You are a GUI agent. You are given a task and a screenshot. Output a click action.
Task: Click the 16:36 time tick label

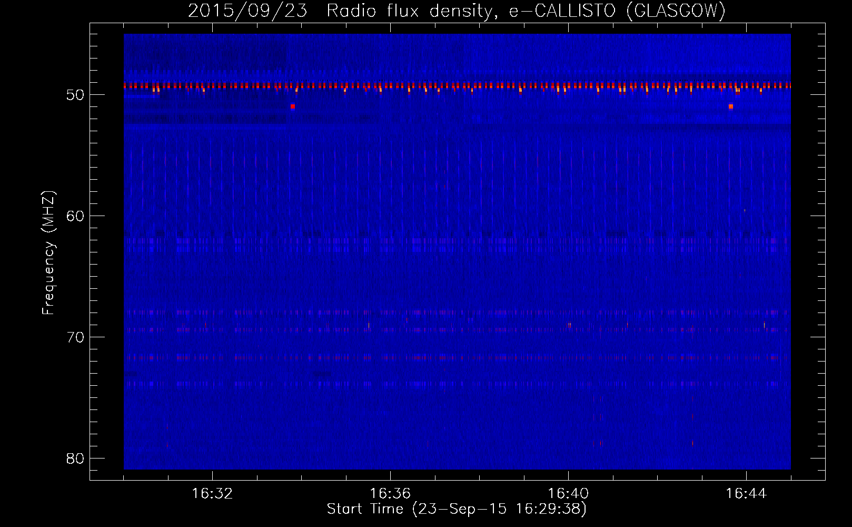(390, 494)
